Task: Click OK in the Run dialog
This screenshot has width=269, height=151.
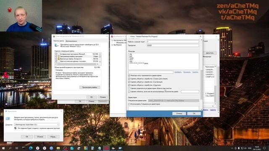Action: 27,137
